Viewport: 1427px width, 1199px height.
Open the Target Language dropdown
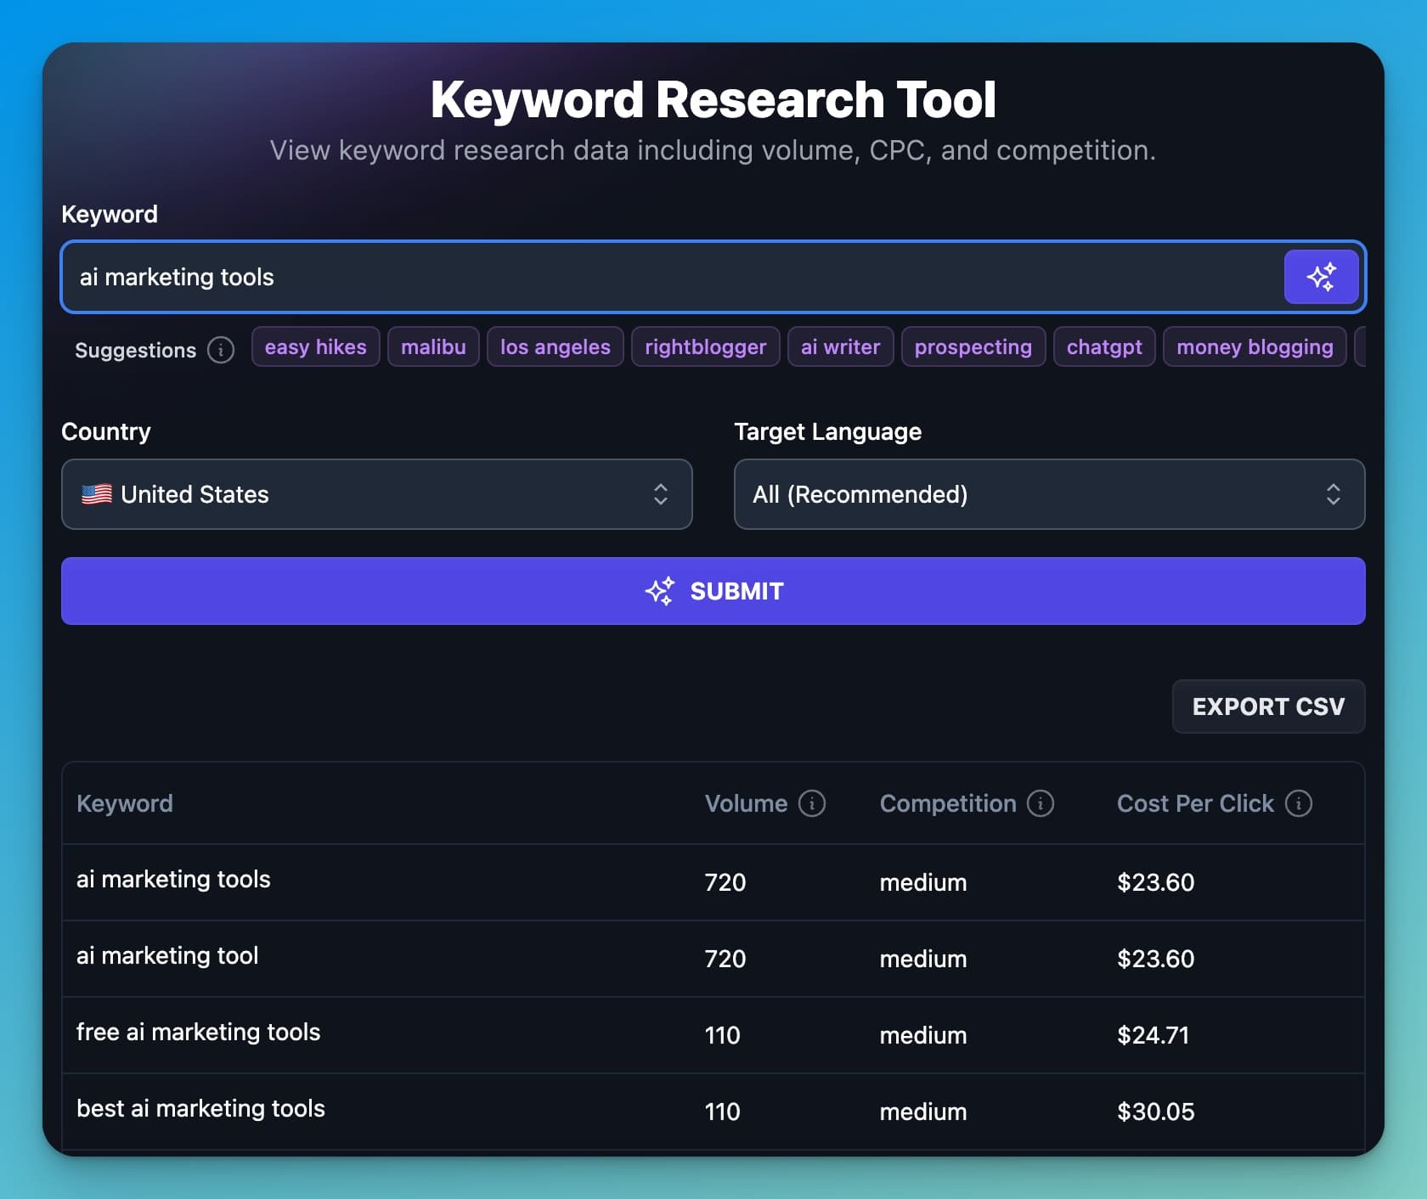pos(1048,494)
